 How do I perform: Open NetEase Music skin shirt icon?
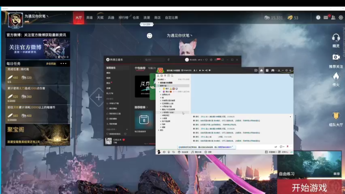coord(206,59)
